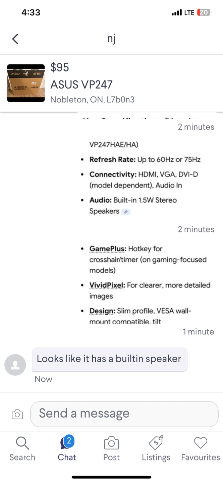Tap the chat title "nj"
The height and width of the screenshot is (483, 223).
[x=111, y=39]
